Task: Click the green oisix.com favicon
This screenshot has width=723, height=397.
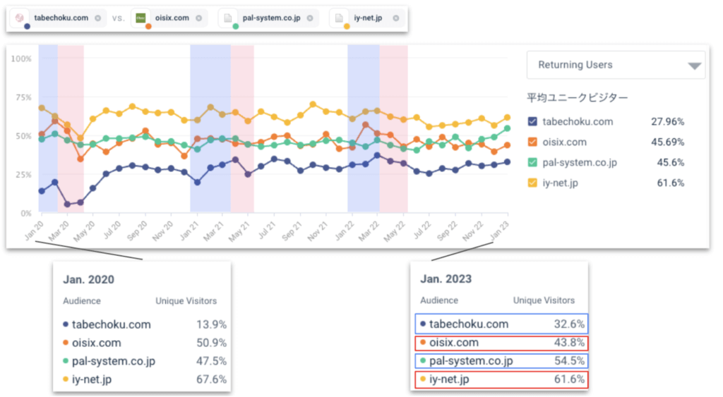Action: [x=141, y=18]
